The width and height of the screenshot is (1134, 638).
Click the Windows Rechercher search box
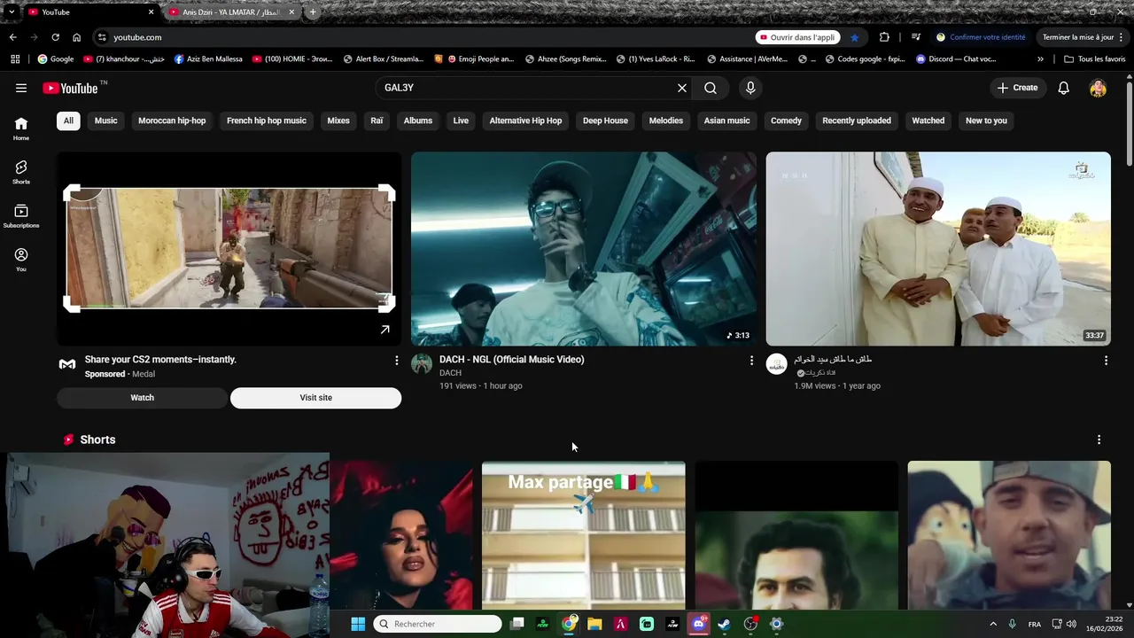(438, 624)
